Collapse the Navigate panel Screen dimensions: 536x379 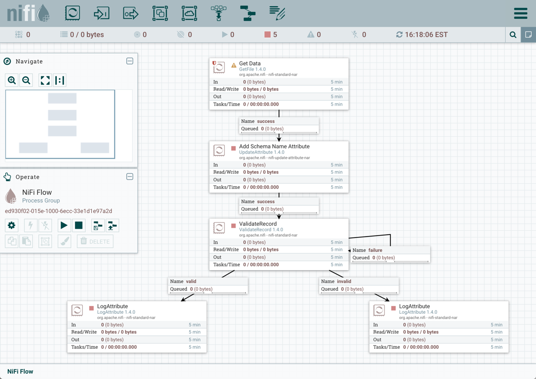(130, 61)
